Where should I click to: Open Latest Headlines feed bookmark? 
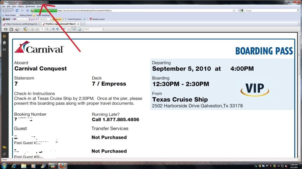tap(41, 15)
